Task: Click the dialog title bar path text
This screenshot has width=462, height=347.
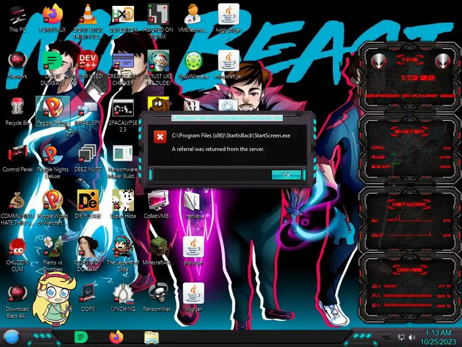Action: click(x=227, y=118)
